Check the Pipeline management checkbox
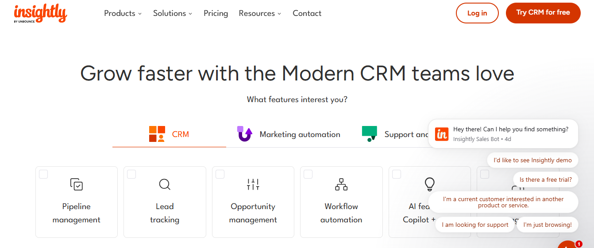 point(43,174)
